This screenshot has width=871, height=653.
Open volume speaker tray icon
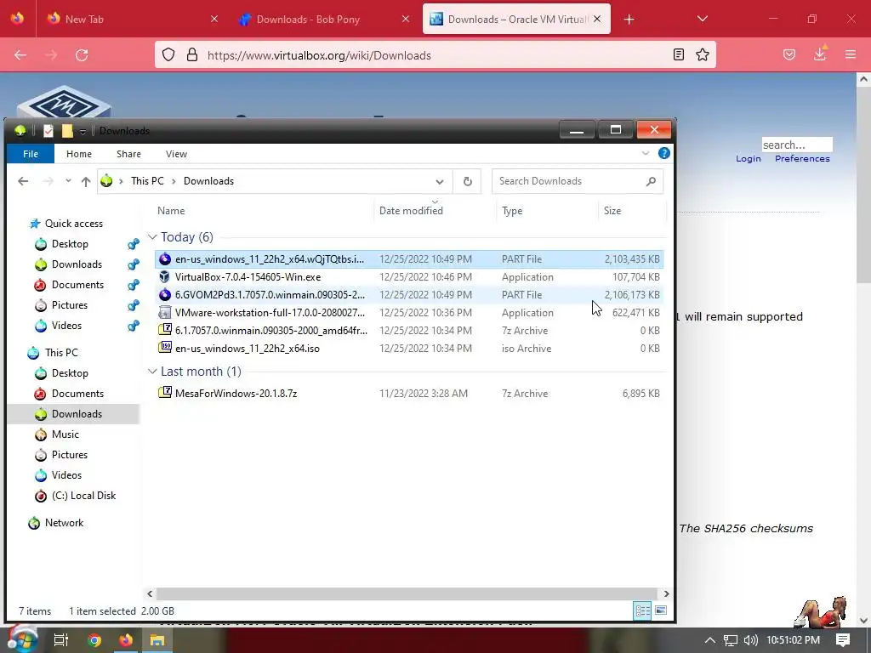point(750,640)
